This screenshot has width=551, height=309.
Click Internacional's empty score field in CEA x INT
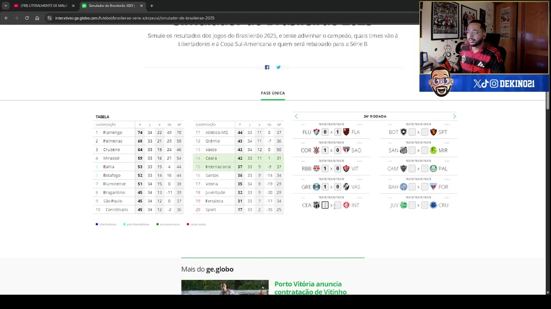coord(337,205)
